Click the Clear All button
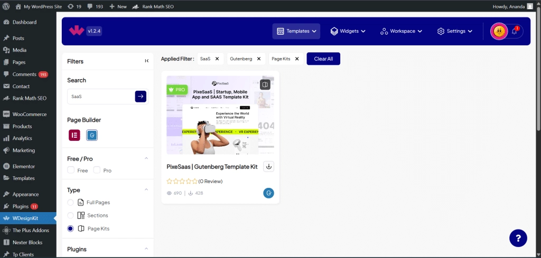 (x=323, y=59)
